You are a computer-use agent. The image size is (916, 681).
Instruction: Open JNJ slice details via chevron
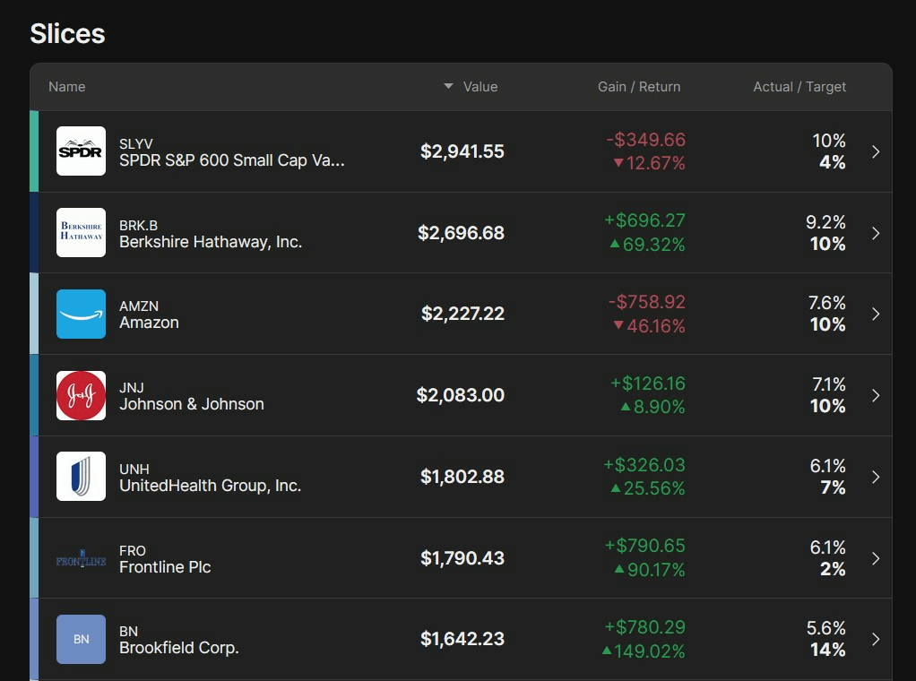(x=876, y=395)
